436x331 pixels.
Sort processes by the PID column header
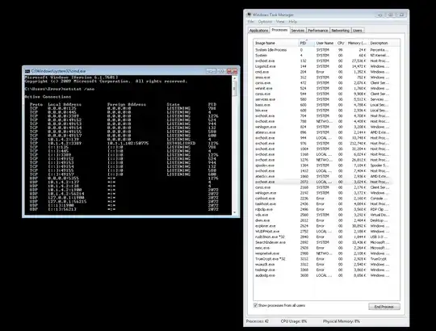coord(306,43)
